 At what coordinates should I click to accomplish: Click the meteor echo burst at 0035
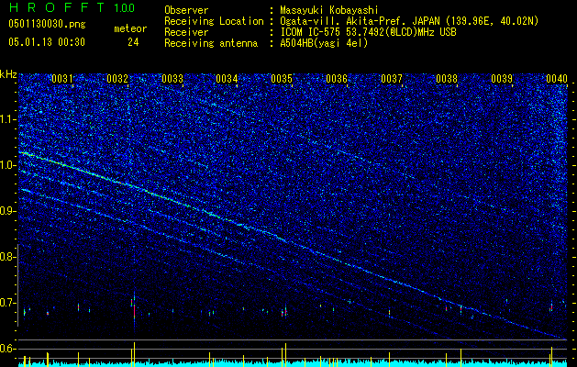pos(284,311)
